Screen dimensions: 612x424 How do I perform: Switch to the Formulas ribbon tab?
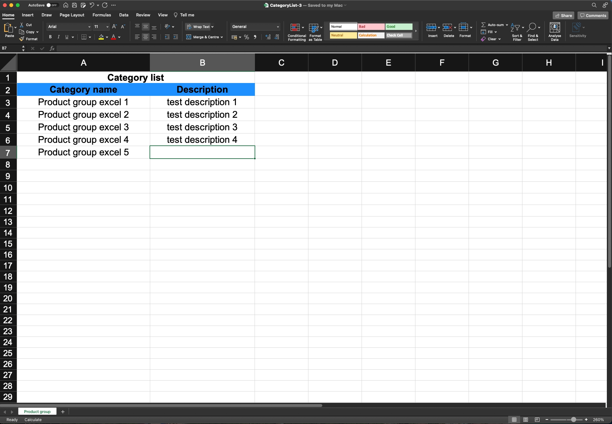pos(102,15)
